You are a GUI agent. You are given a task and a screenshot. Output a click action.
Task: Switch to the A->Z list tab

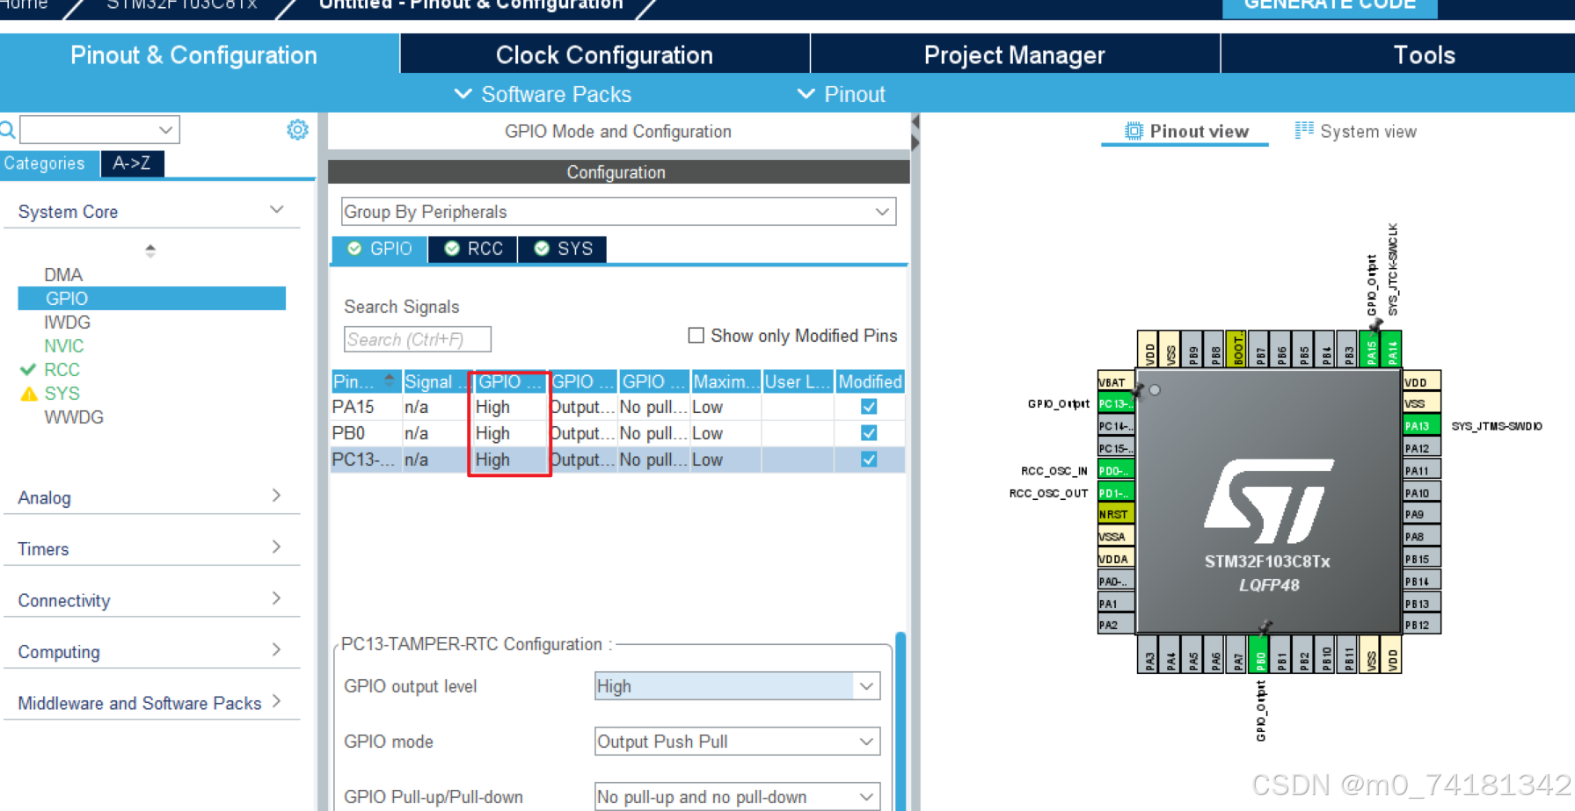132,163
